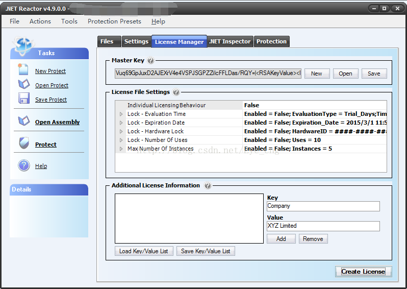Click the Details panel header
Image resolution: width=407 pixels, height=289 pixels.
coord(49,190)
